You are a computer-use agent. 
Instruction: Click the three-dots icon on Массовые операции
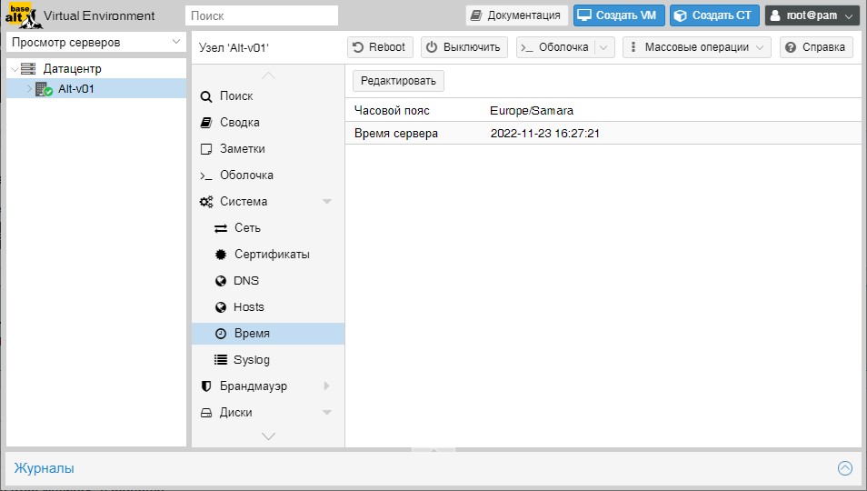click(x=633, y=47)
